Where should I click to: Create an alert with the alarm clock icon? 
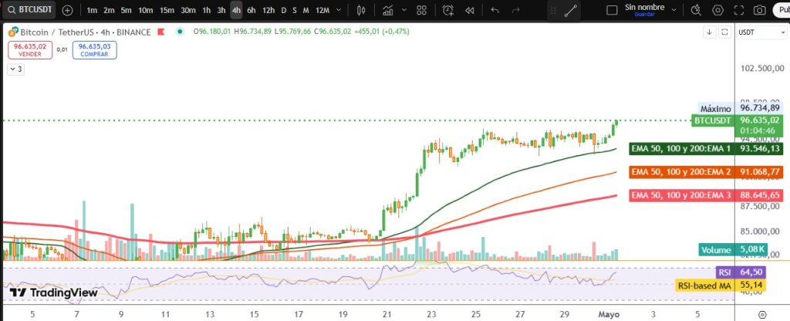coord(448,10)
